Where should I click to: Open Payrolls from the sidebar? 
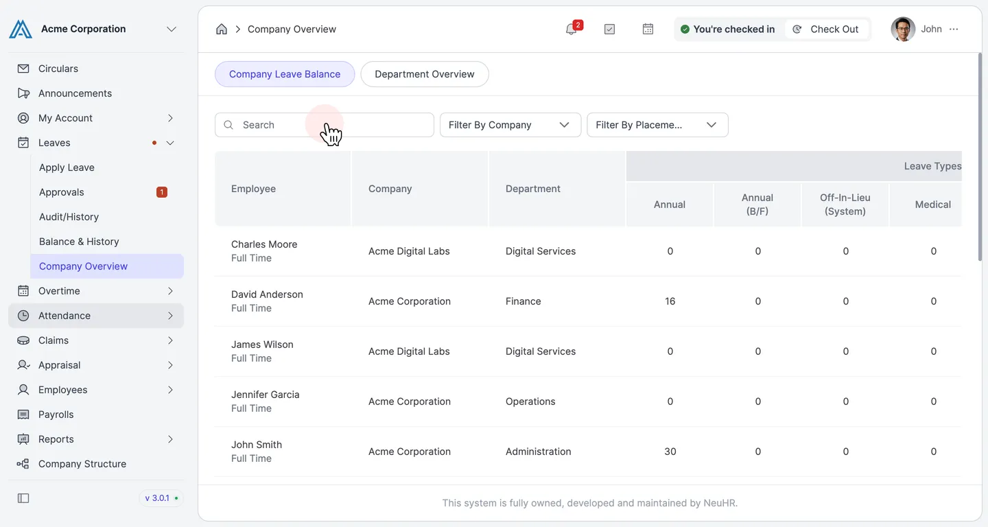[96, 414]
